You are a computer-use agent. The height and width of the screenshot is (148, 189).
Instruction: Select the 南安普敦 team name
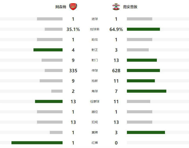click(x=130, y=7)
